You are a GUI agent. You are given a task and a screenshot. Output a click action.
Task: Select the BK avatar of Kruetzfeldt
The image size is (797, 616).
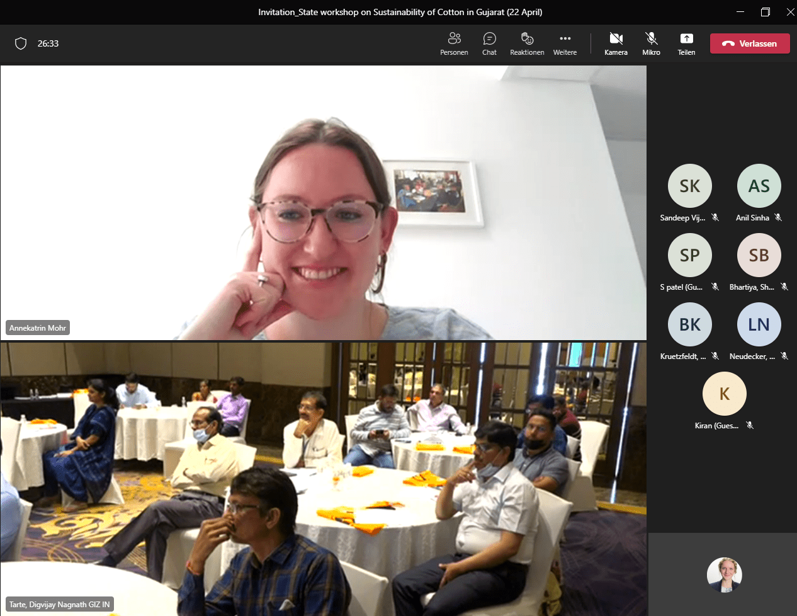[690, 324]
